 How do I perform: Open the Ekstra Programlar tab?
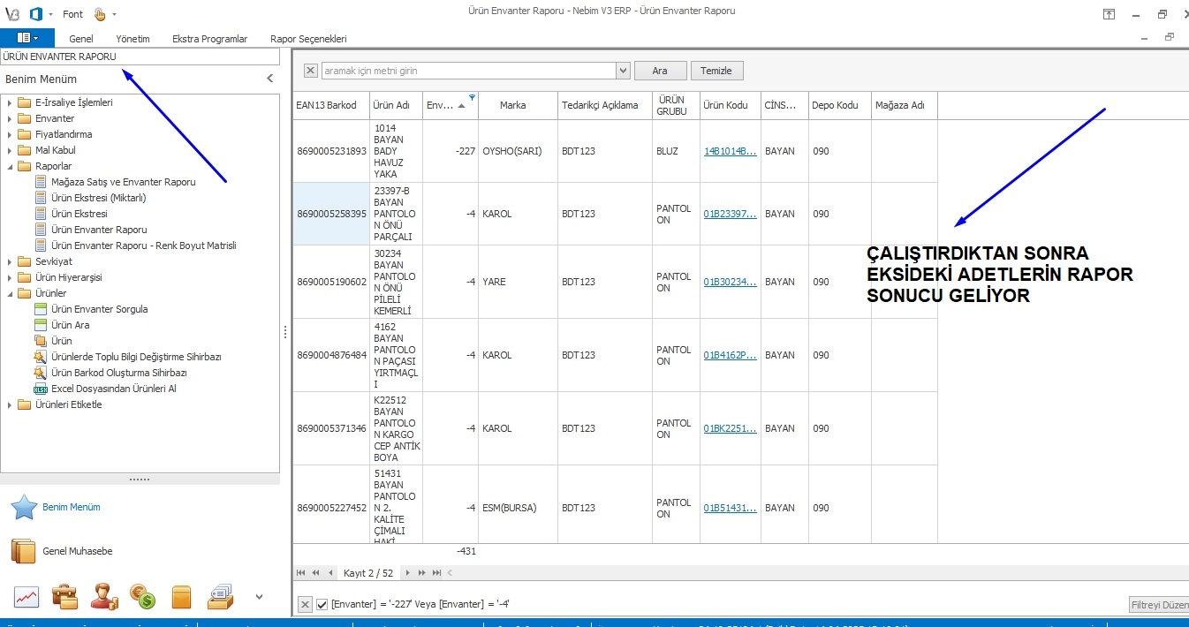point(209,39)
